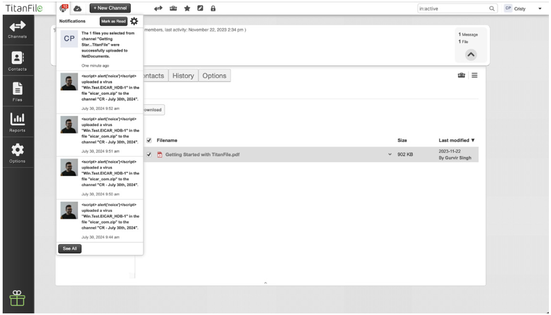Click Mark as Read button
The height and width of the screenshot is (315, 551).
coord(113,21)
